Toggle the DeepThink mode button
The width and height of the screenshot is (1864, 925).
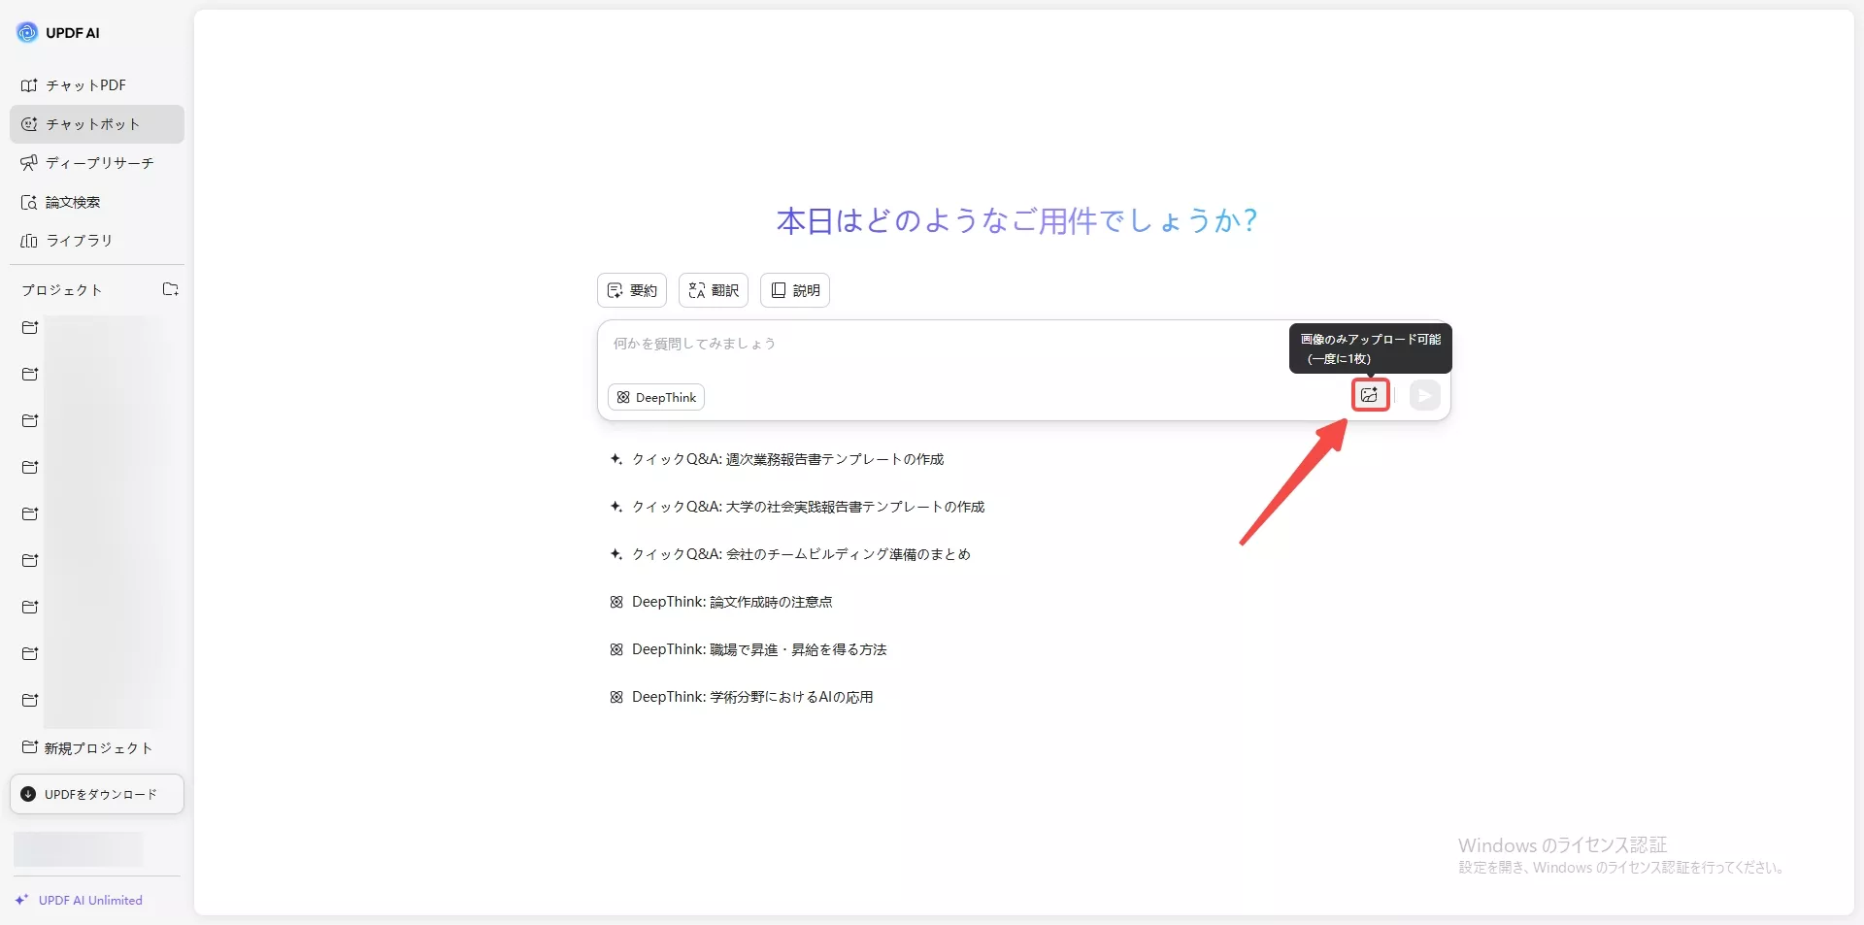click(656, 397)
